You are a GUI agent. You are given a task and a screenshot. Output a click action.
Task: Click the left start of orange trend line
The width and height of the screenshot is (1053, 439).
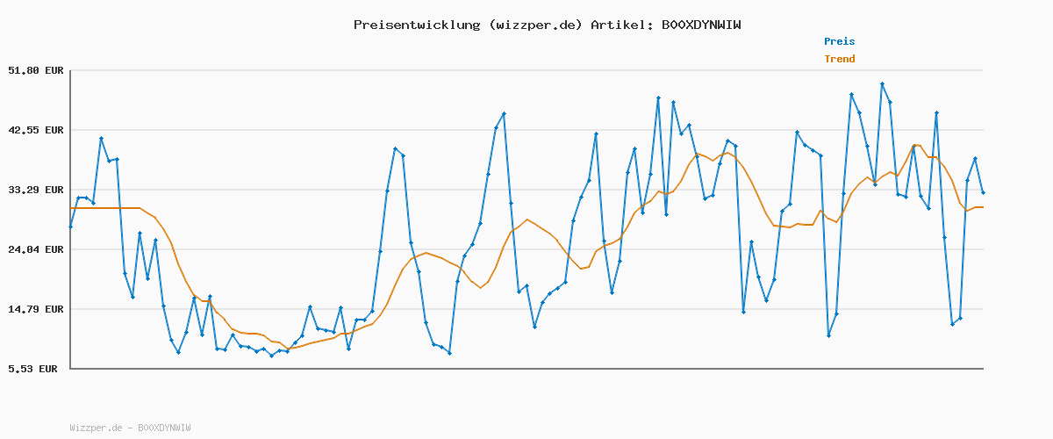tap(71, 208)
